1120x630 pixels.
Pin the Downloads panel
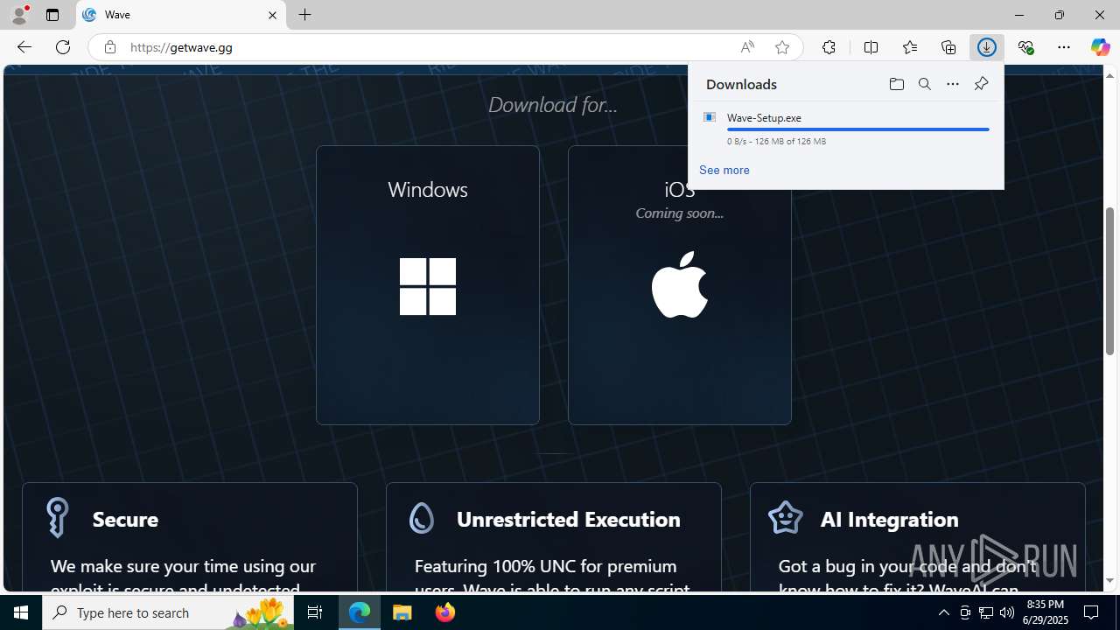click(x=981, y=84)
